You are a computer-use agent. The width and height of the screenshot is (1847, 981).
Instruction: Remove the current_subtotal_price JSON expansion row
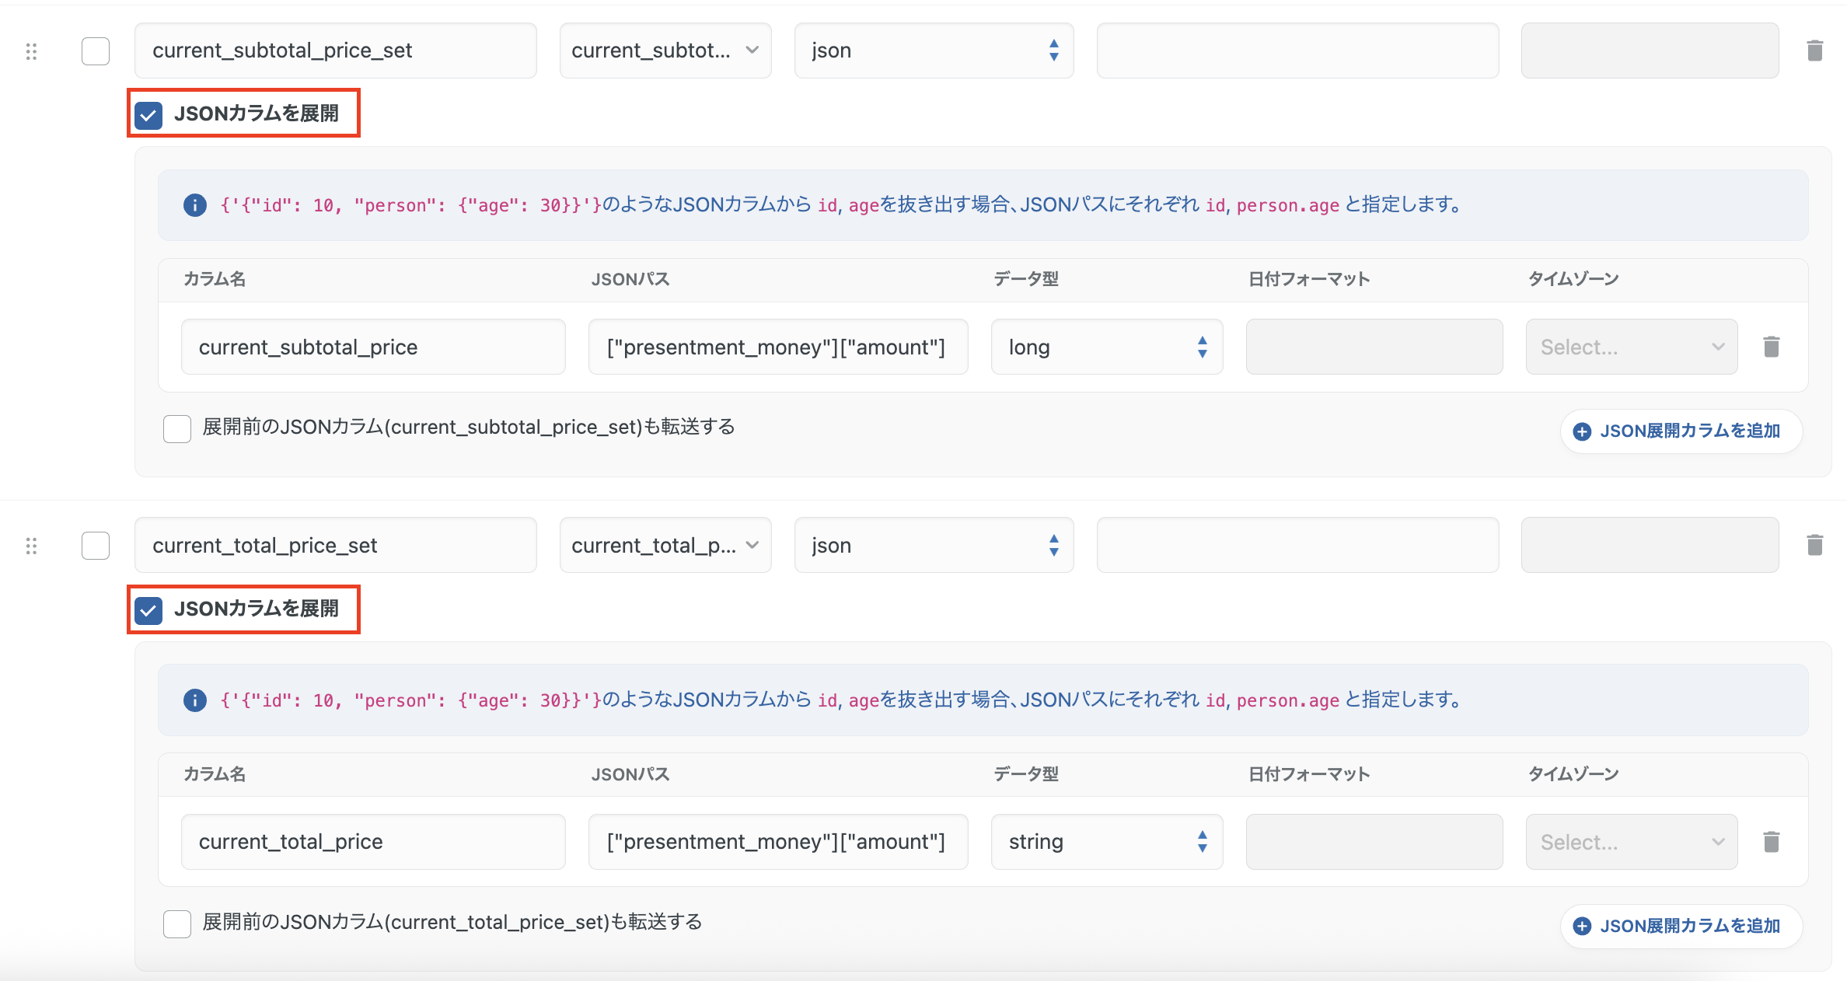click(1771, 347)
